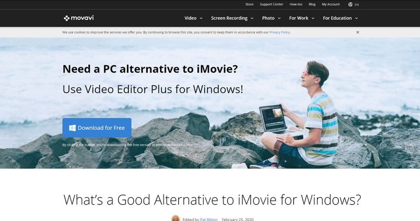Click Download for Free button

(x=97, y=128)
